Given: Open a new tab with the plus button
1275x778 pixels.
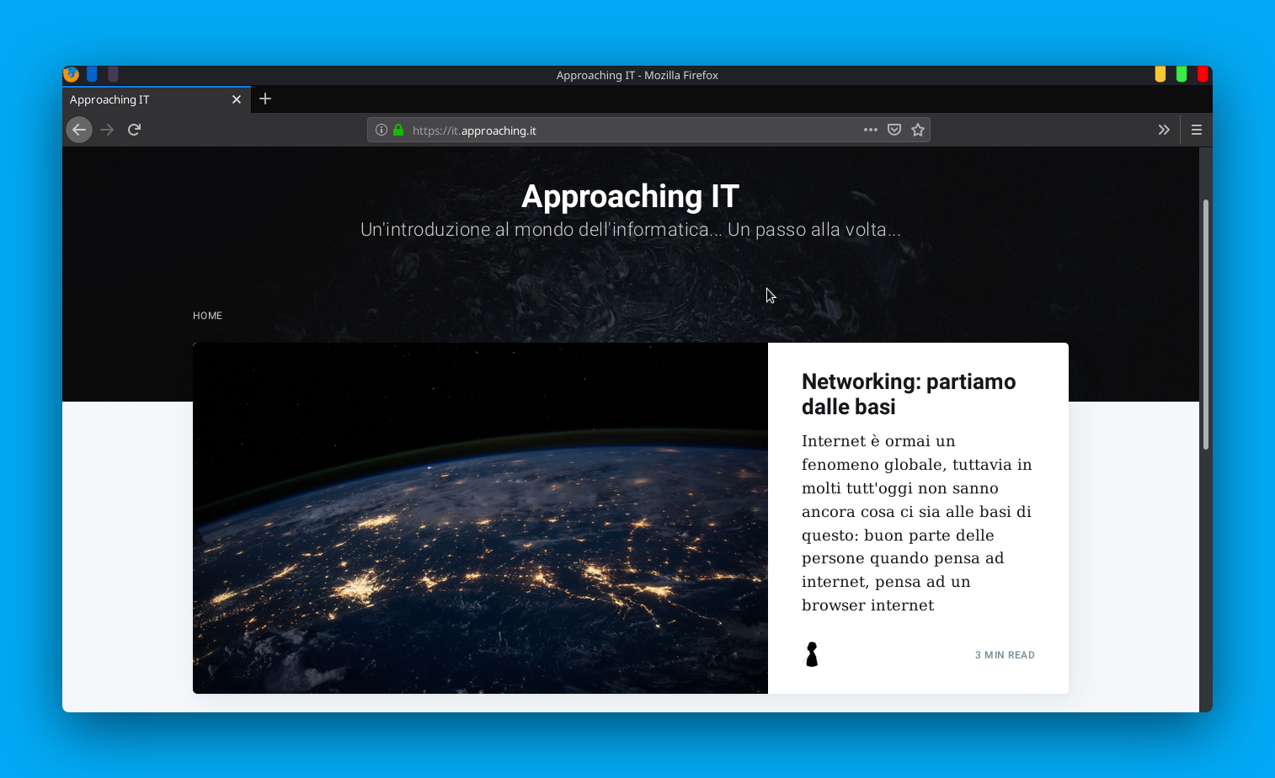Looking at the screenshot, I should 265,99.
